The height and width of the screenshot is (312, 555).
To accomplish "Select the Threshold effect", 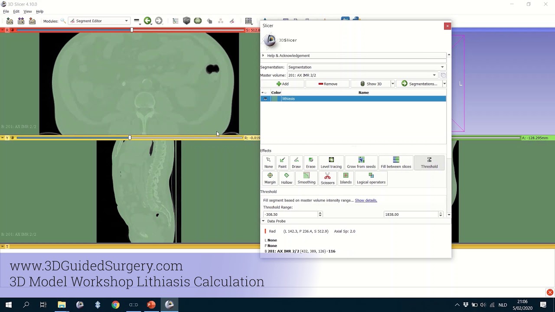I will click(429, 163).
